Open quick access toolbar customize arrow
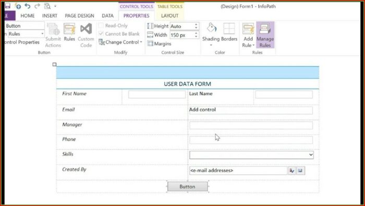This screenshot has width=365, height=206. click(55, 6)
